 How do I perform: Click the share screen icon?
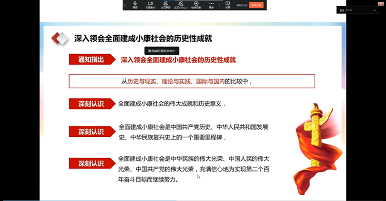click(228, 5)
